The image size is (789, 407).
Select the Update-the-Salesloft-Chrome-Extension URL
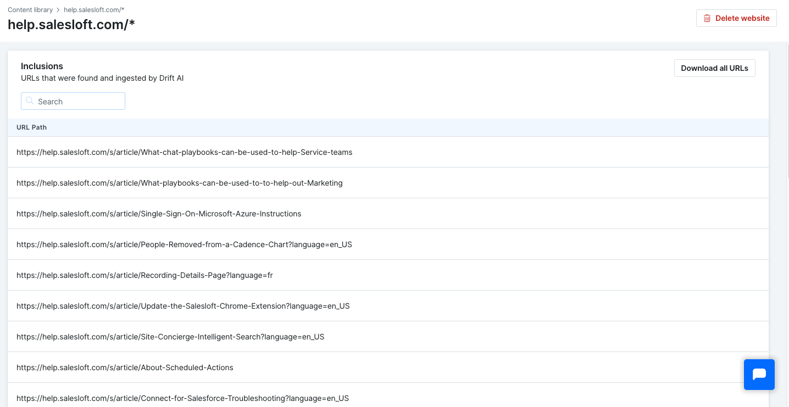click(183, 306)
